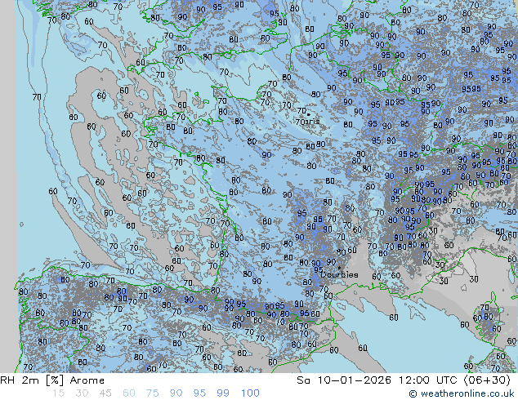Click the copyright symbol before weatheronline

point(413,393)
